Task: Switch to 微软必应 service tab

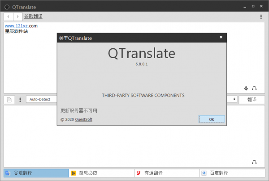Action: (102, 173)
